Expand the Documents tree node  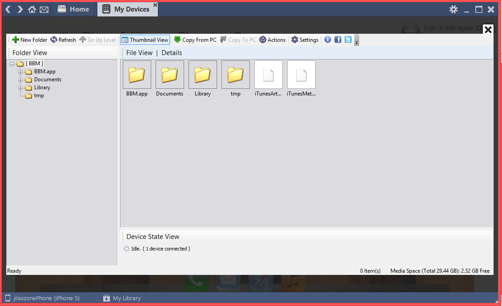tap(20, 80)
